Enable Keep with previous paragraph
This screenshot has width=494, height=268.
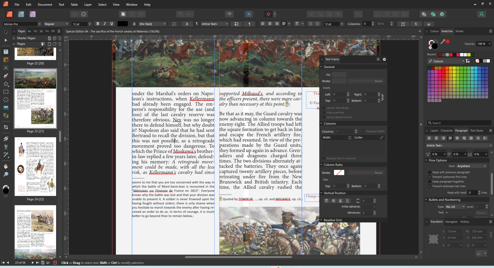pos(430,172)
